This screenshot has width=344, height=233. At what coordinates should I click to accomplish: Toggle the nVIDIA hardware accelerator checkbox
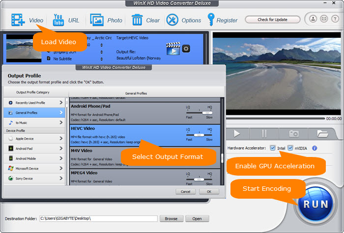click(x=290, y=148)
